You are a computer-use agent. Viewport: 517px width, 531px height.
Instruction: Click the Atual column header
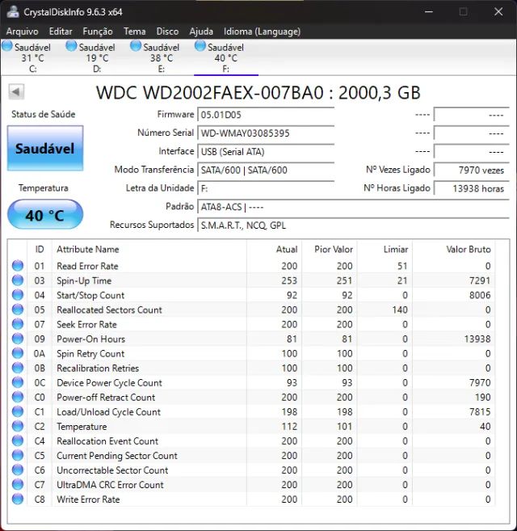[274, 250]
